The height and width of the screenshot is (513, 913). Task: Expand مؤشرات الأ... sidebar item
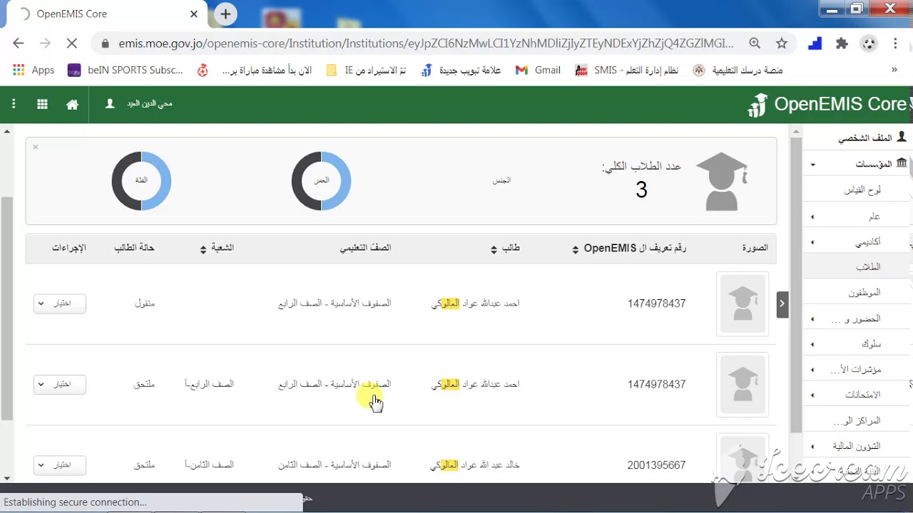coord(857,370)
